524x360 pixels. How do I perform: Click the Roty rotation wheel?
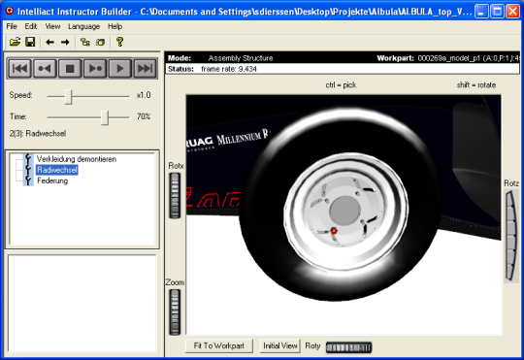(x=348, y=347)
